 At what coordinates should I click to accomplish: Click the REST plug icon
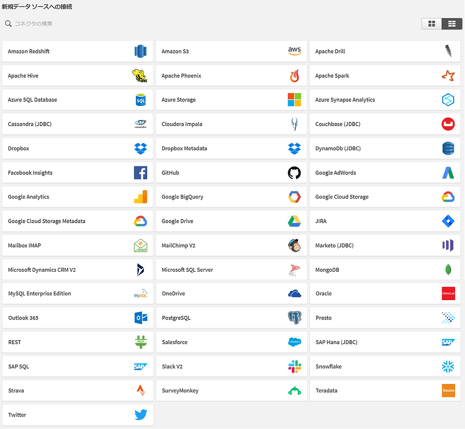[141, 342]
